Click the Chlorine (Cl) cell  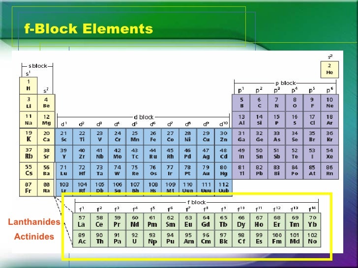pos(312,120)
